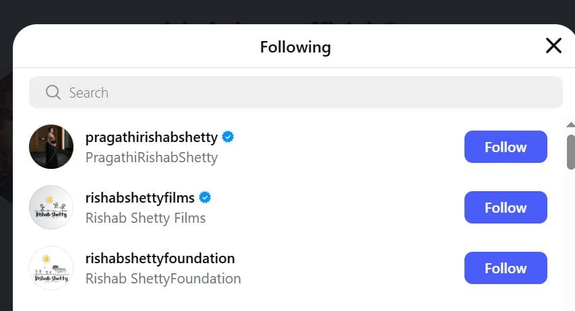
Task: Click the scrollbar up arrow
Action: pos(570,125)
